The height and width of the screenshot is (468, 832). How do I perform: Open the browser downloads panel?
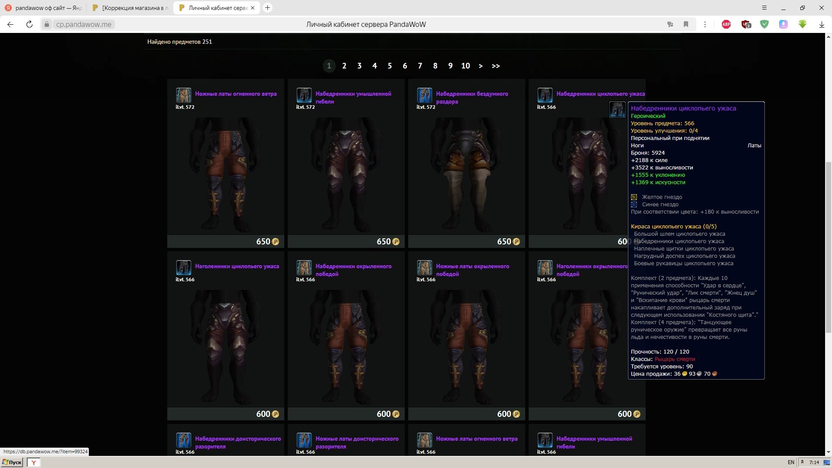822,24
